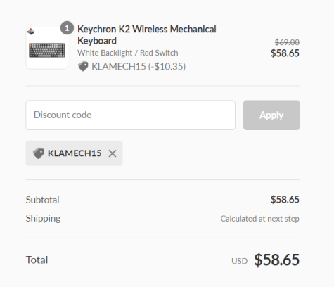
Task: Click the tag icon in the KLAMECH15 chip
Action: [39, 153]
